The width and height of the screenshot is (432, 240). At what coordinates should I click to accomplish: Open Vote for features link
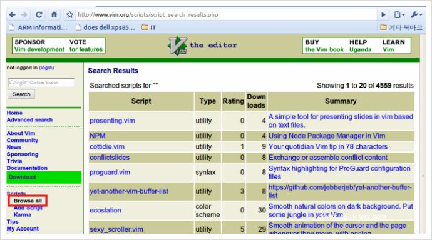(x=86, y=46)
